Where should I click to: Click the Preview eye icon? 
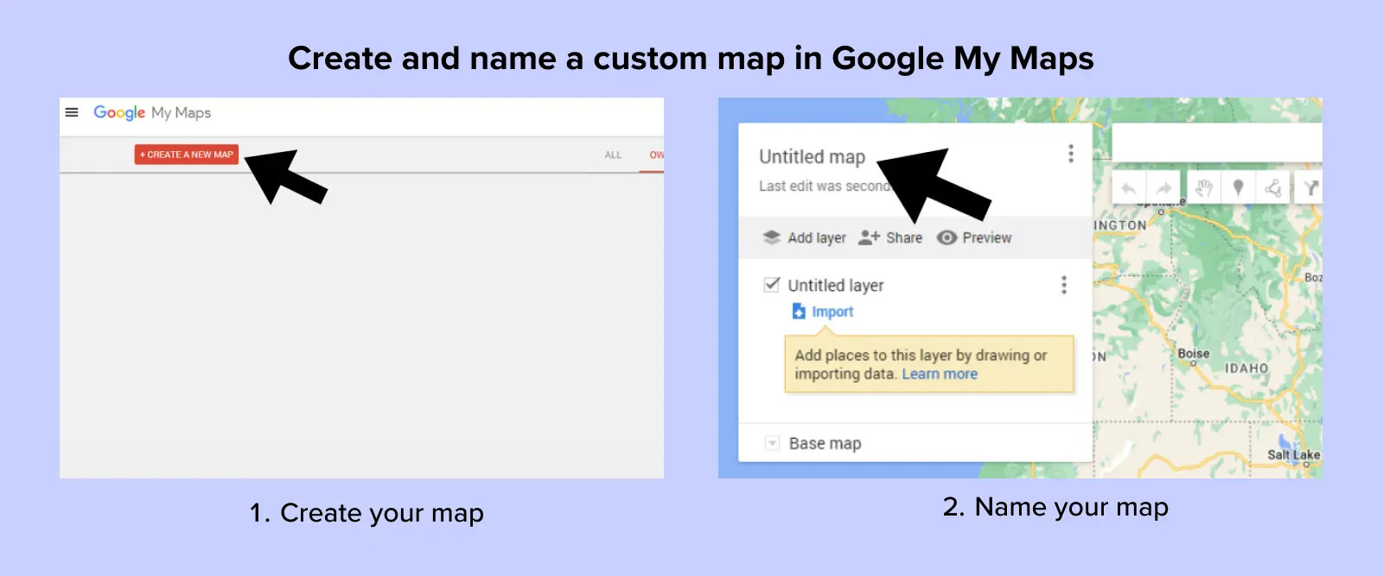[x=947, y=237]
